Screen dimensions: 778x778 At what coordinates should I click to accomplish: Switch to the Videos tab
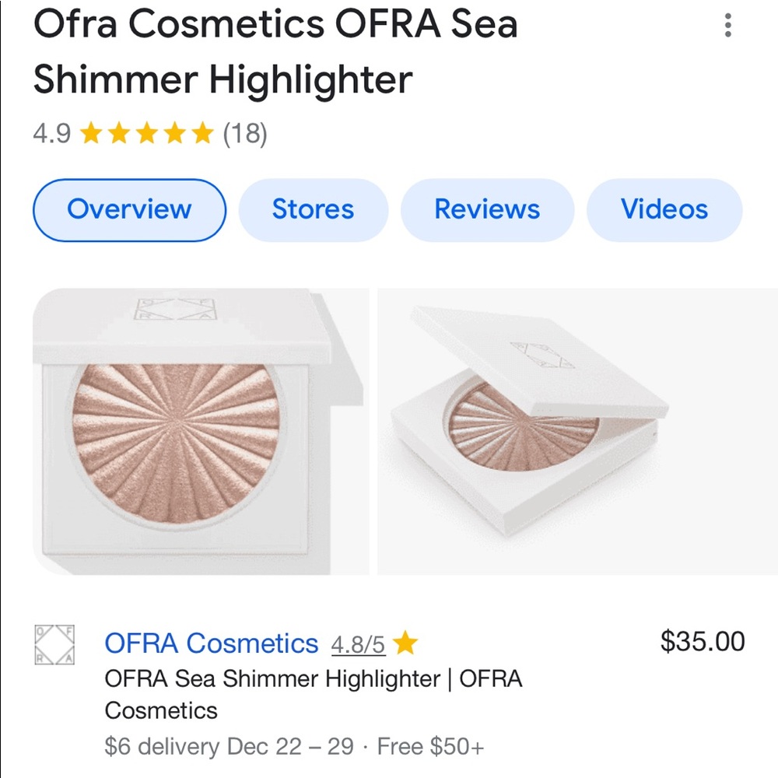coord(664,209)
